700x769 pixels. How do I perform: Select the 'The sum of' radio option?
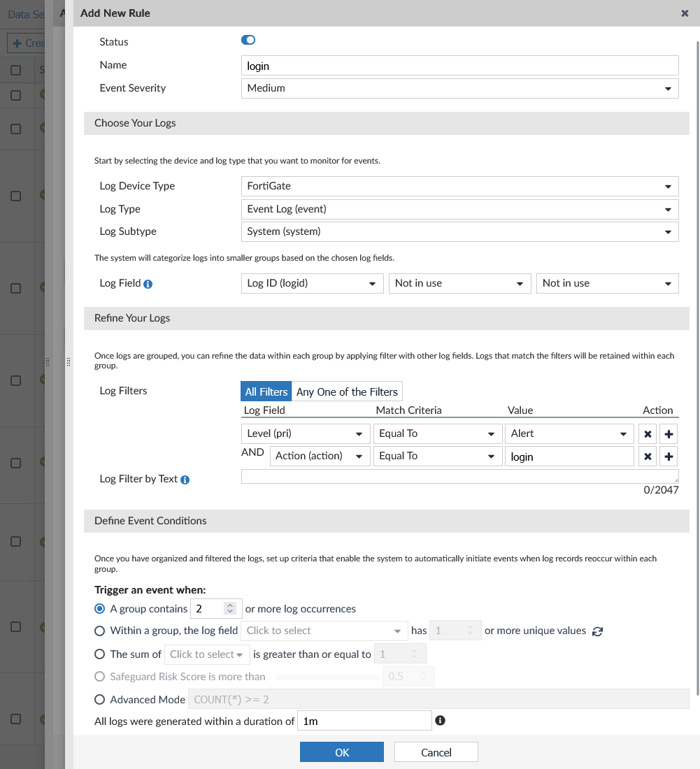click(x=100, y=654)
